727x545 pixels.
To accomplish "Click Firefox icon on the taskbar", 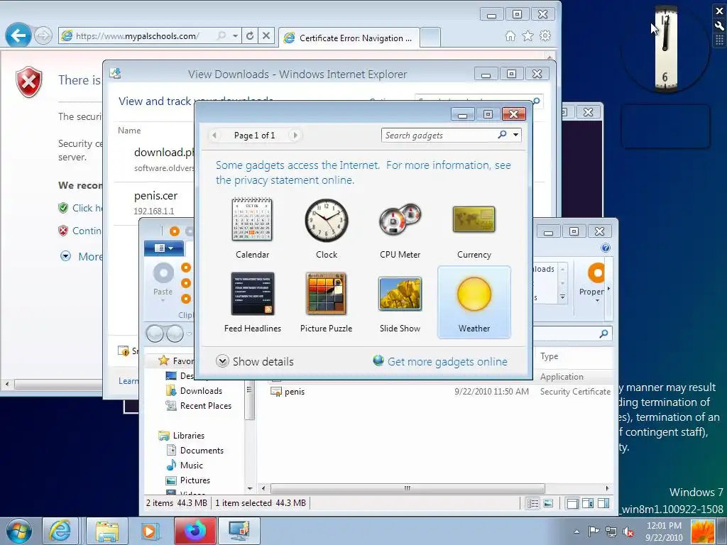I will pos(195,531).
